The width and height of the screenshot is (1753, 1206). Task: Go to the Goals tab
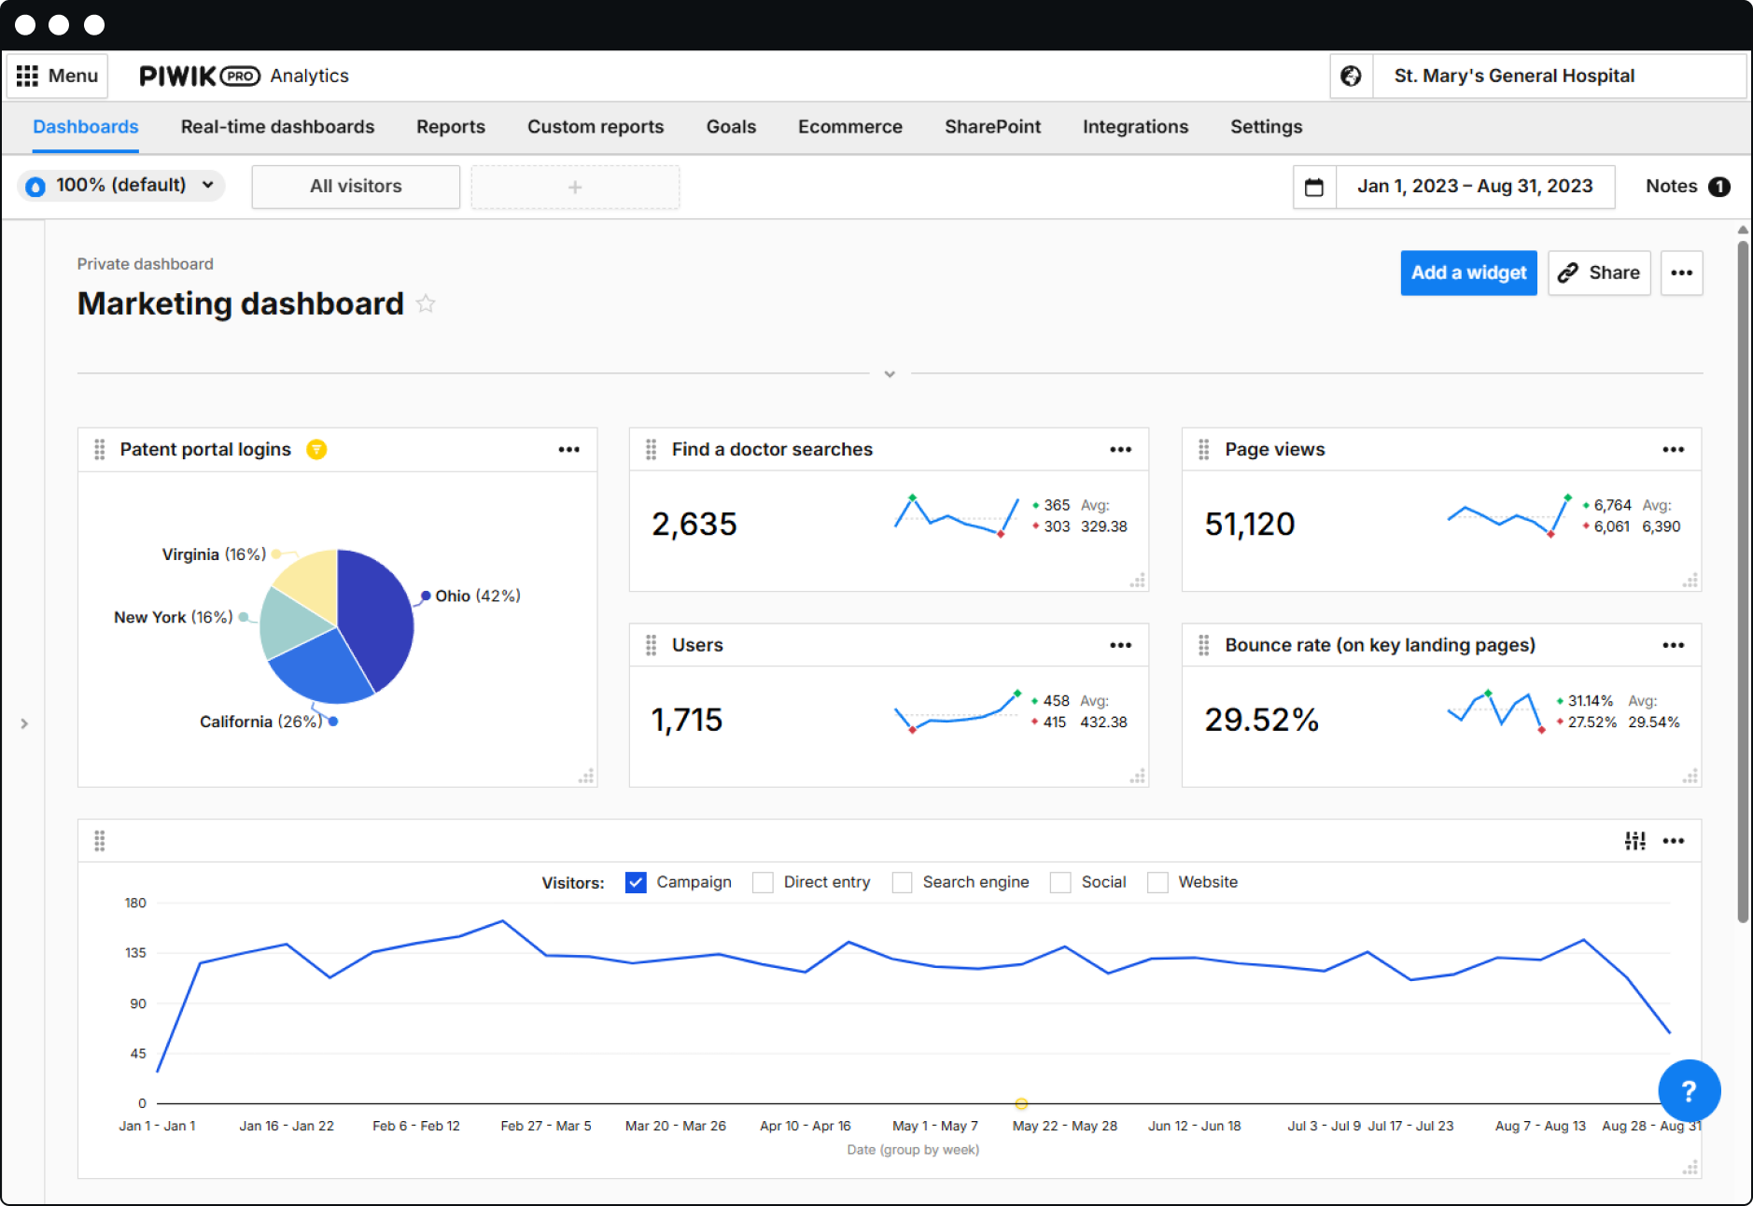(730, 127)
